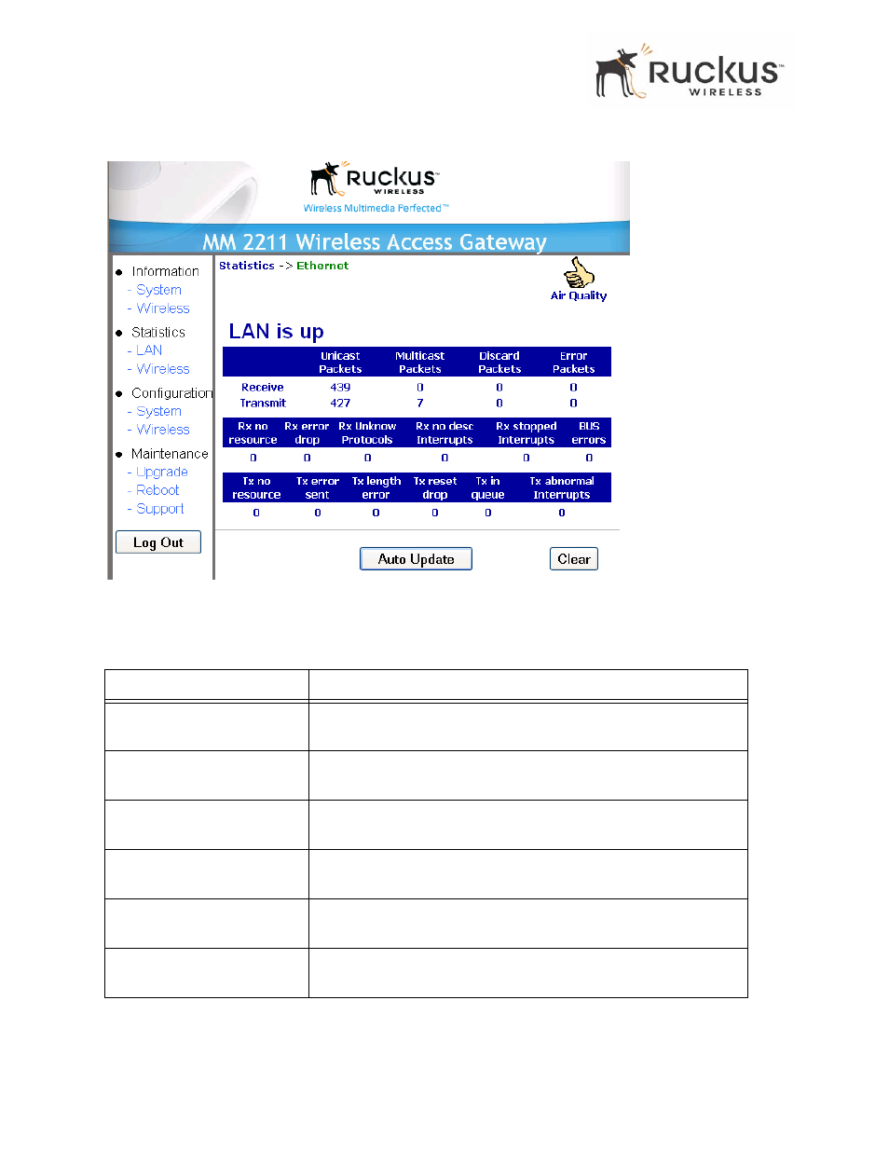Click the Rx error drop header
The image size is (889, 1151).
307,433
